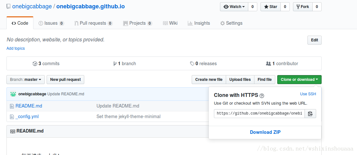The image size is (357, 155).
Task: Open the Settings tab
Action: [231, 23]
